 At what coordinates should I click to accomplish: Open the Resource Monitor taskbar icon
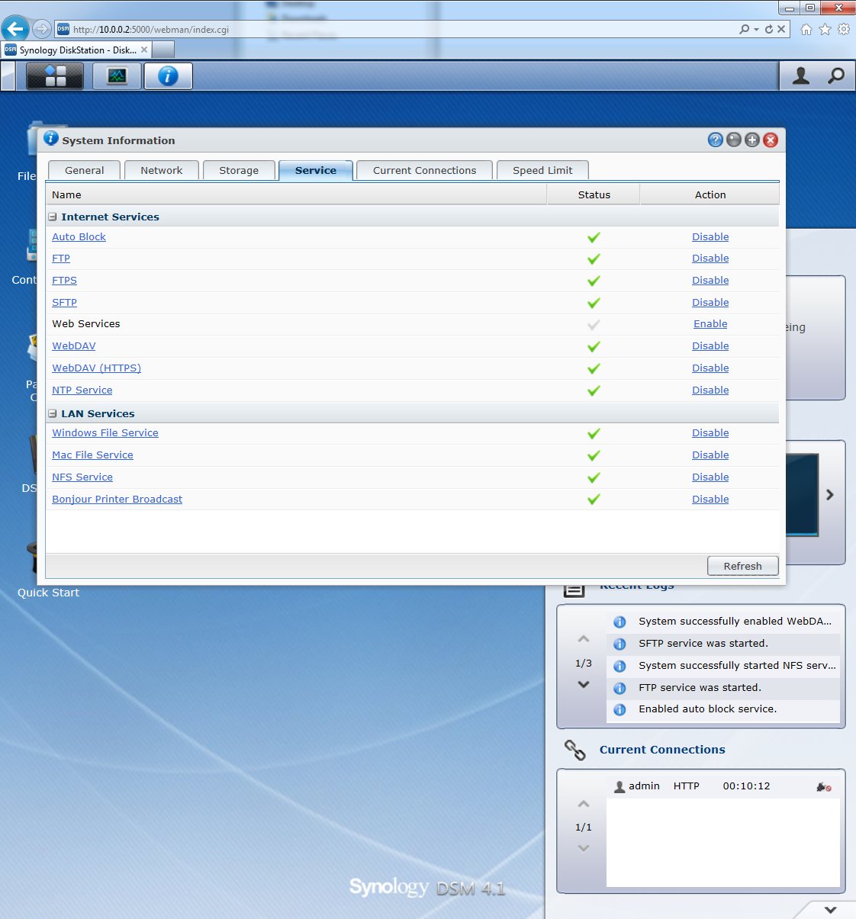click(x=117, y=76)
